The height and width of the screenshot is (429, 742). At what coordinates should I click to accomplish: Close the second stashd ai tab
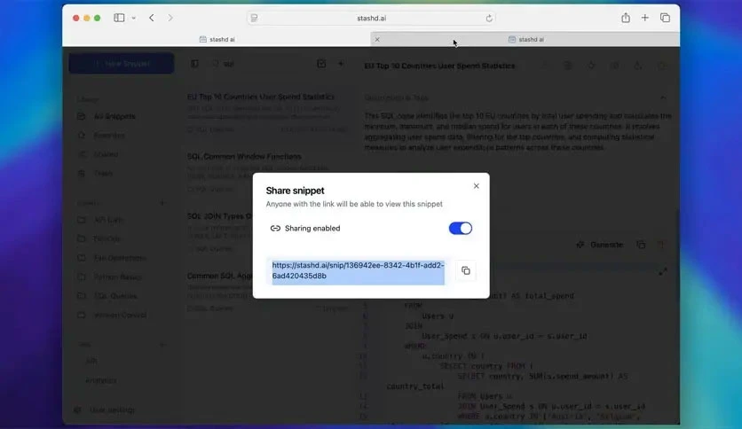click(x=377, y=39)
